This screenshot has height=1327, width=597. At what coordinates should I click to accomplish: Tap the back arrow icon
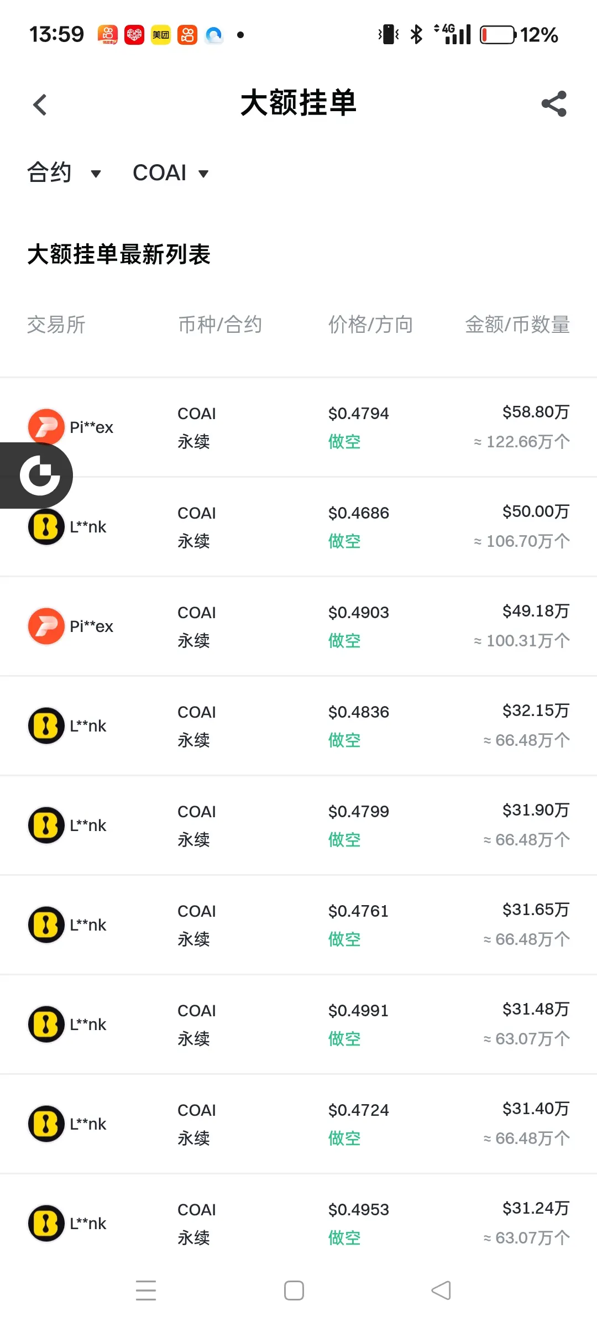click(40, 105)
